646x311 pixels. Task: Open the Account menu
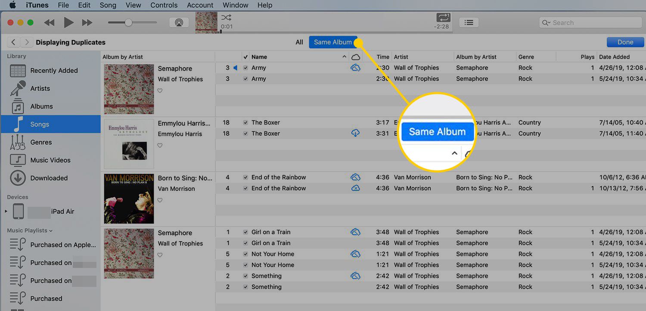(200, 5)
